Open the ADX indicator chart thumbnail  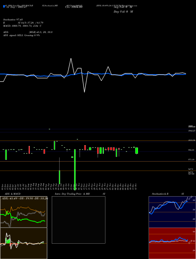24,212
